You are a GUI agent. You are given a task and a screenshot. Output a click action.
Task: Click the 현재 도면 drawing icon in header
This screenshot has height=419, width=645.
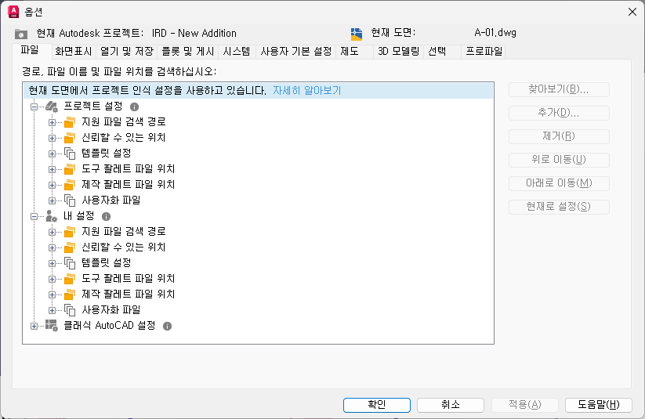click(357, 34)
